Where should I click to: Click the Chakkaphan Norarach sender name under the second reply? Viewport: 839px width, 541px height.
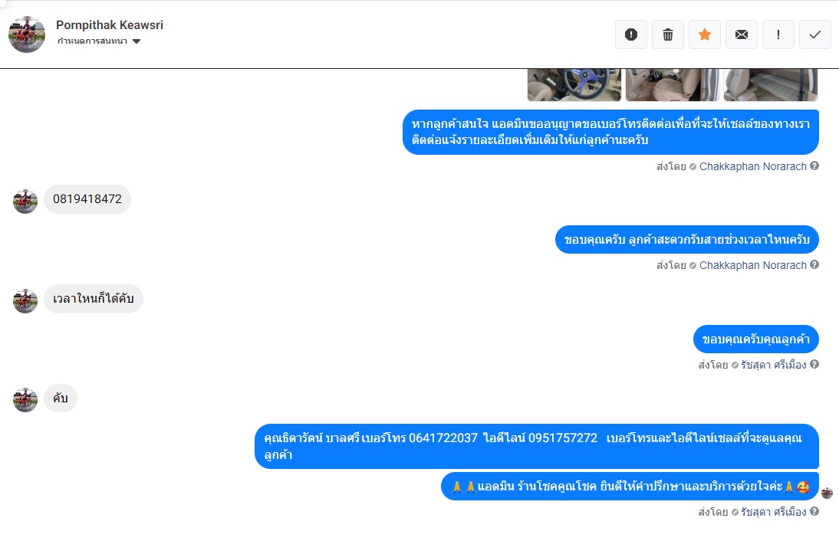753,265
